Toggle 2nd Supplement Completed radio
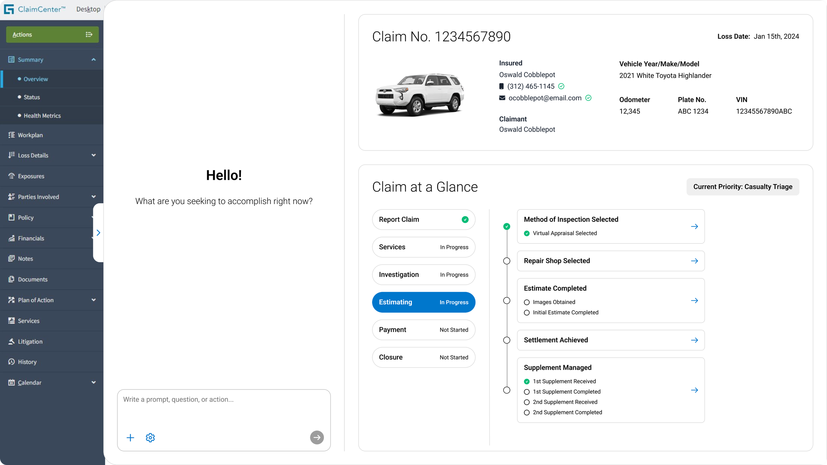Viewport: 827px width, 465px height. tap(527, 412)
